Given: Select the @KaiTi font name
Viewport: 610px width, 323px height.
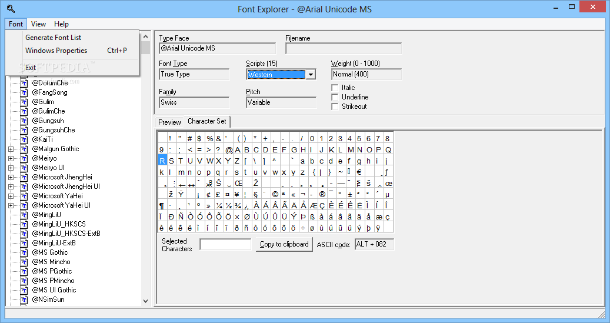Looking at the screenshot, I should (x=42, y=139).
